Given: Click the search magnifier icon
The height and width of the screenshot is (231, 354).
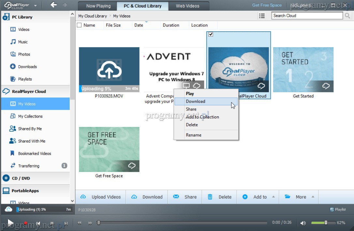Looking at the screenshot, I should point(347,16).
